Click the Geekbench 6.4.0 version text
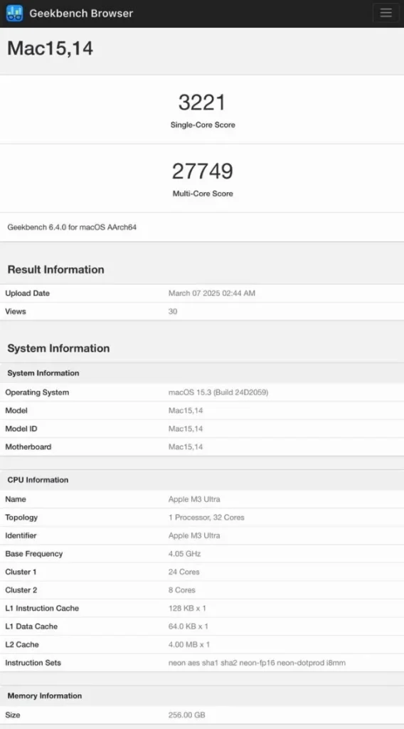 [x=72, y=227]
